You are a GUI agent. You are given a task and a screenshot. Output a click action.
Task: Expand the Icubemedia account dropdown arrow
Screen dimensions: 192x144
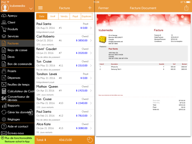[31, 9]
